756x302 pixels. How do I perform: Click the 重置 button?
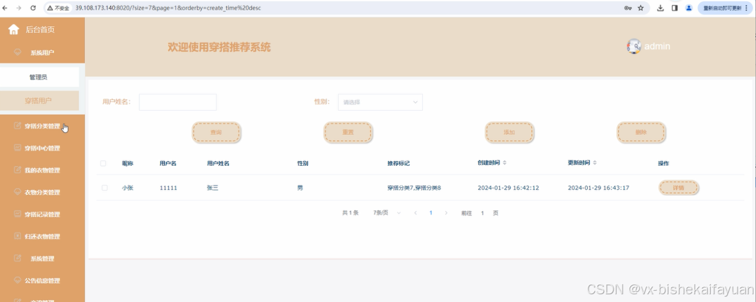348,133
